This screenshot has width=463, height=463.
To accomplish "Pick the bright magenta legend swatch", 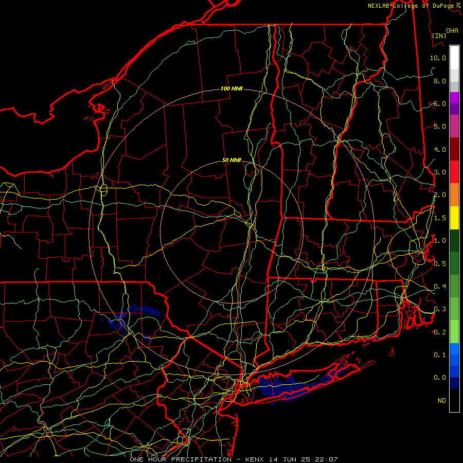I will click(x=454, y=98).
